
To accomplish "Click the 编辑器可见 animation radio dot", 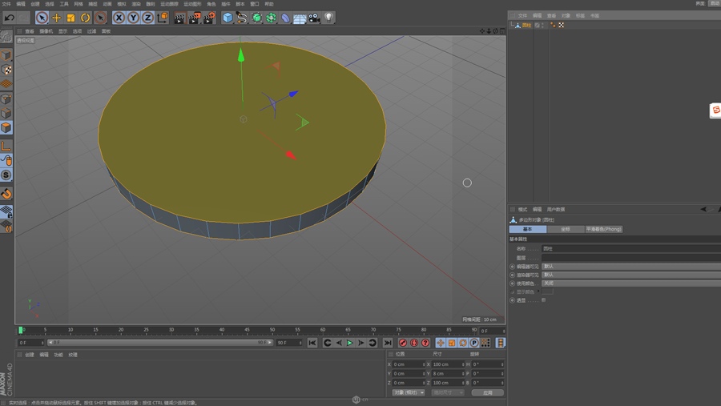I will (512, 267).
